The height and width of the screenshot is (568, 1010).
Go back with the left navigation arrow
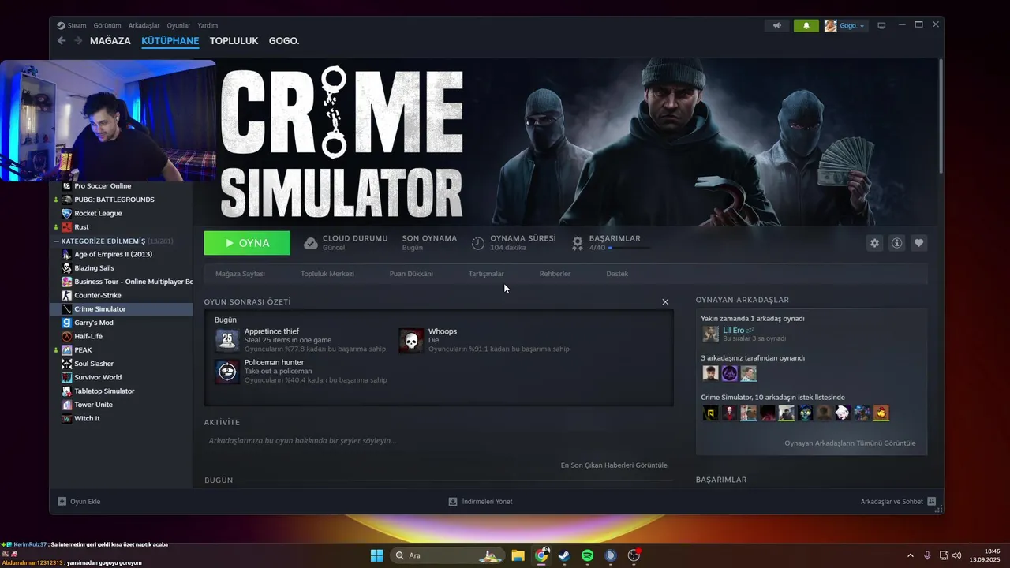[x=62, y=41]
